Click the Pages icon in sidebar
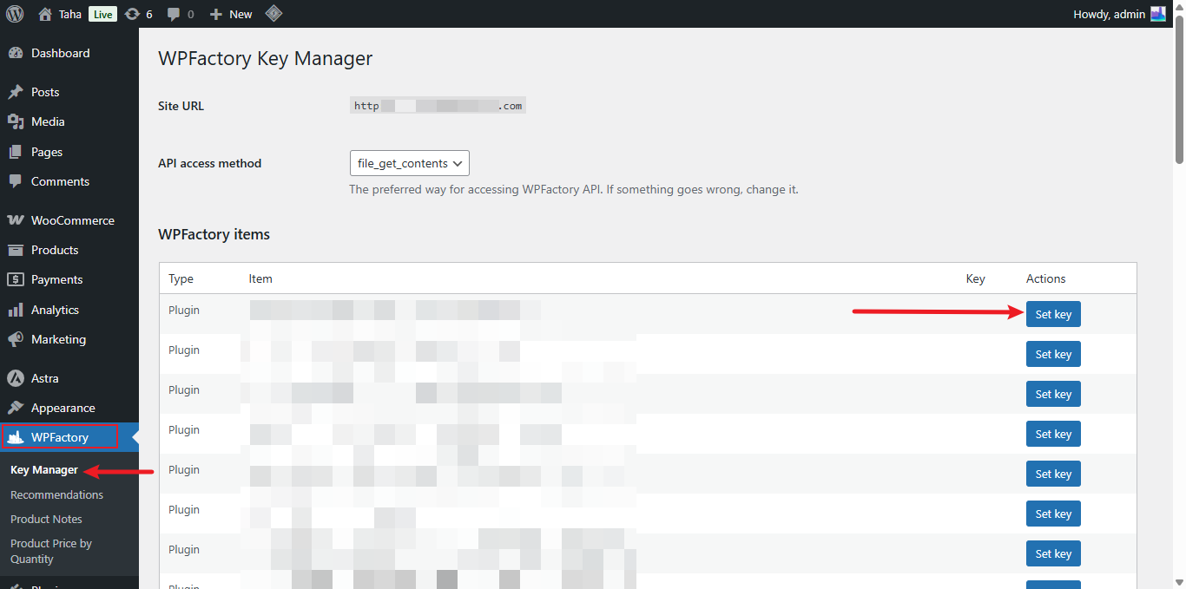 coord(16,152)
